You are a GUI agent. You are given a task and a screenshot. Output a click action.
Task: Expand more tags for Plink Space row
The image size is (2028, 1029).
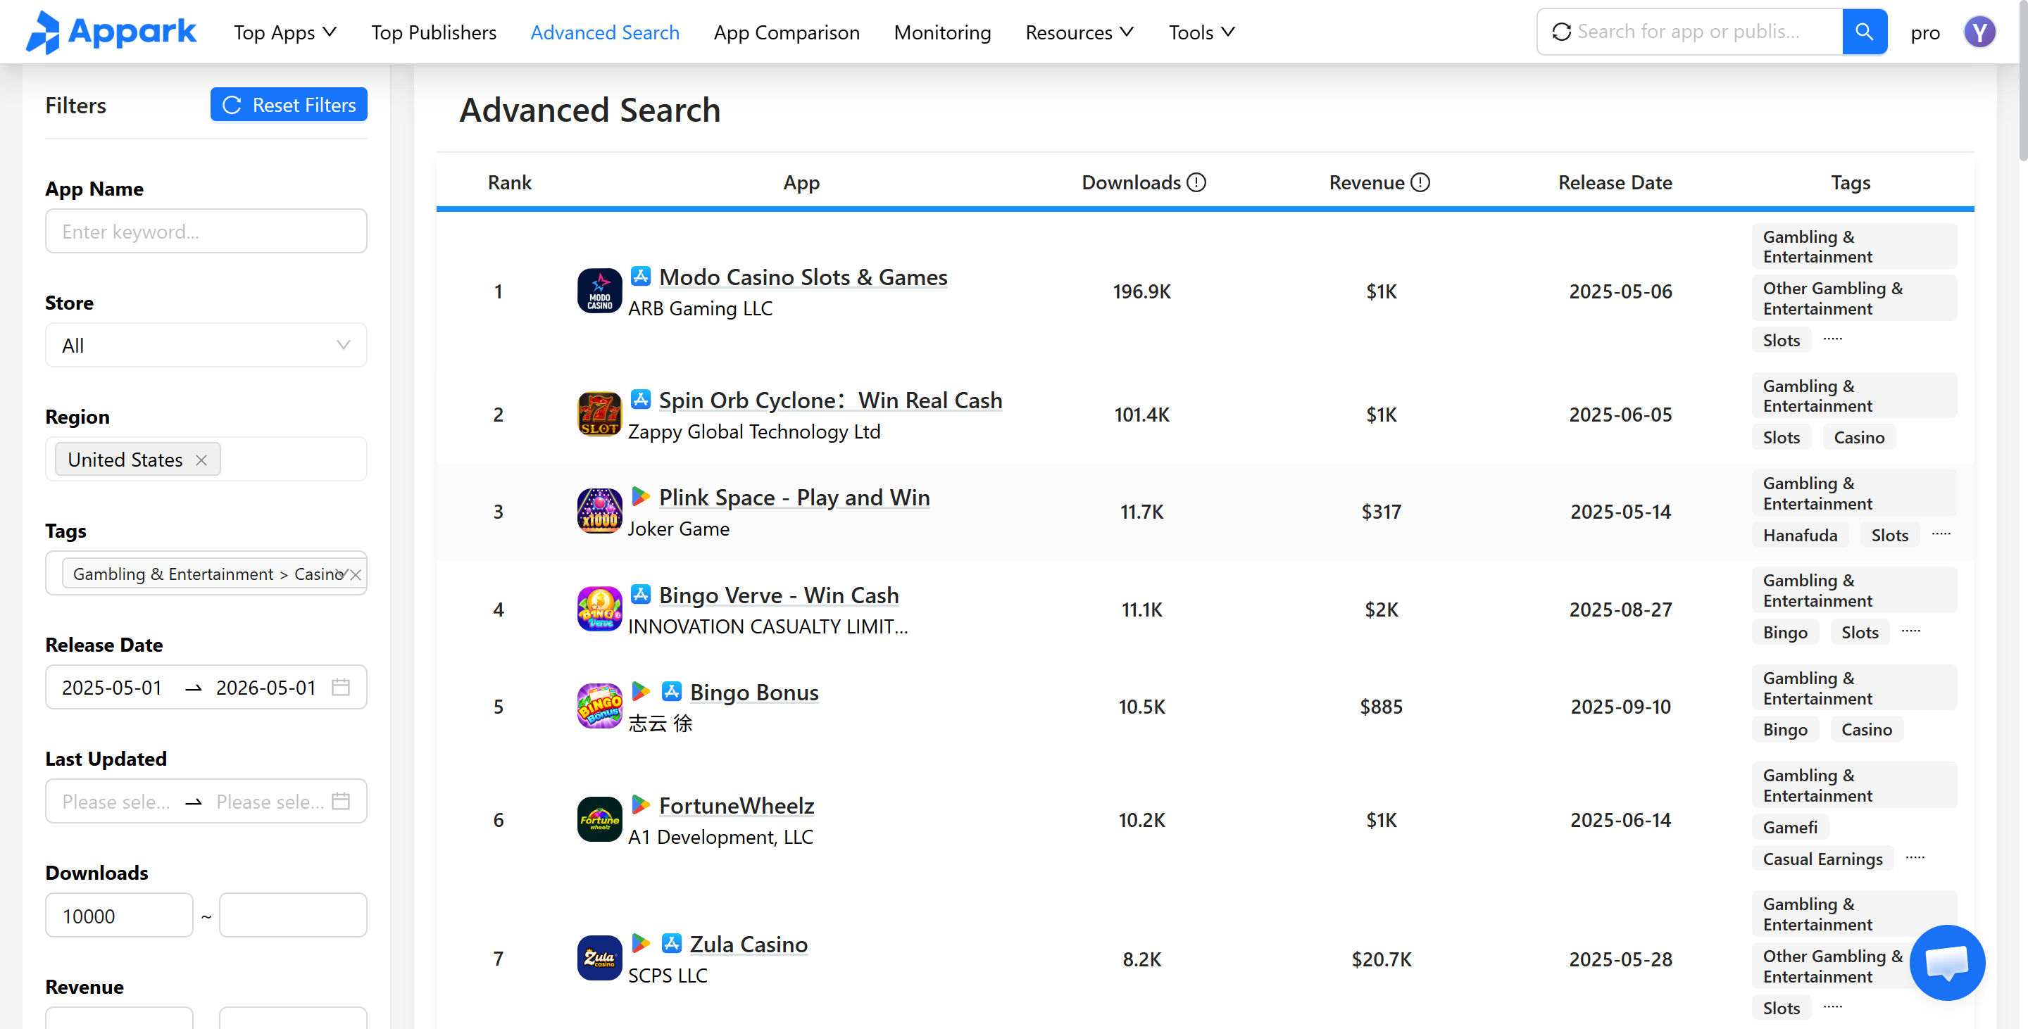point(1941,534)
